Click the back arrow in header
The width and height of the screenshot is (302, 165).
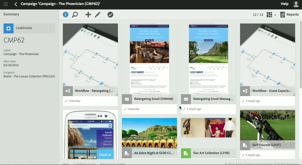click(x=16, y=4)
